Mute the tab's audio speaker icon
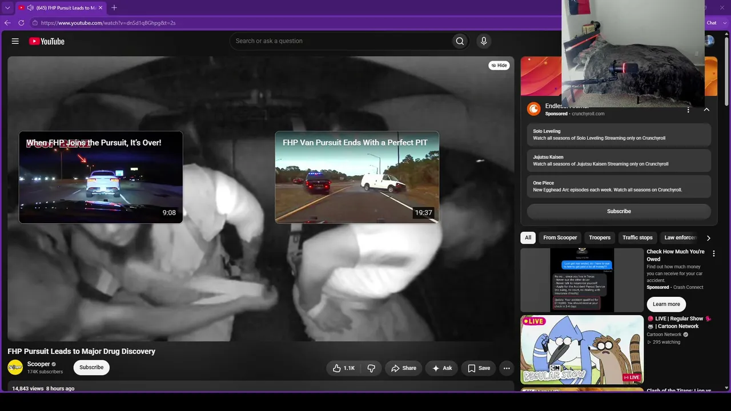Screen dimensions: 731x411 30,8
